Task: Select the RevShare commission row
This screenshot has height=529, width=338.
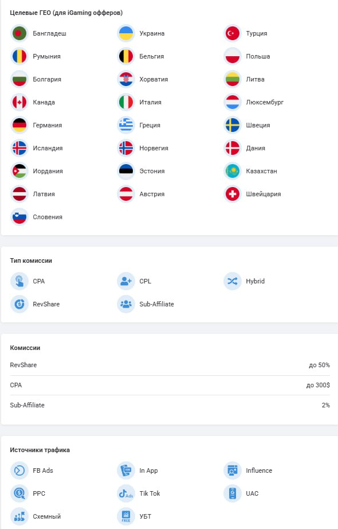Action: click(x=170, y=365)
